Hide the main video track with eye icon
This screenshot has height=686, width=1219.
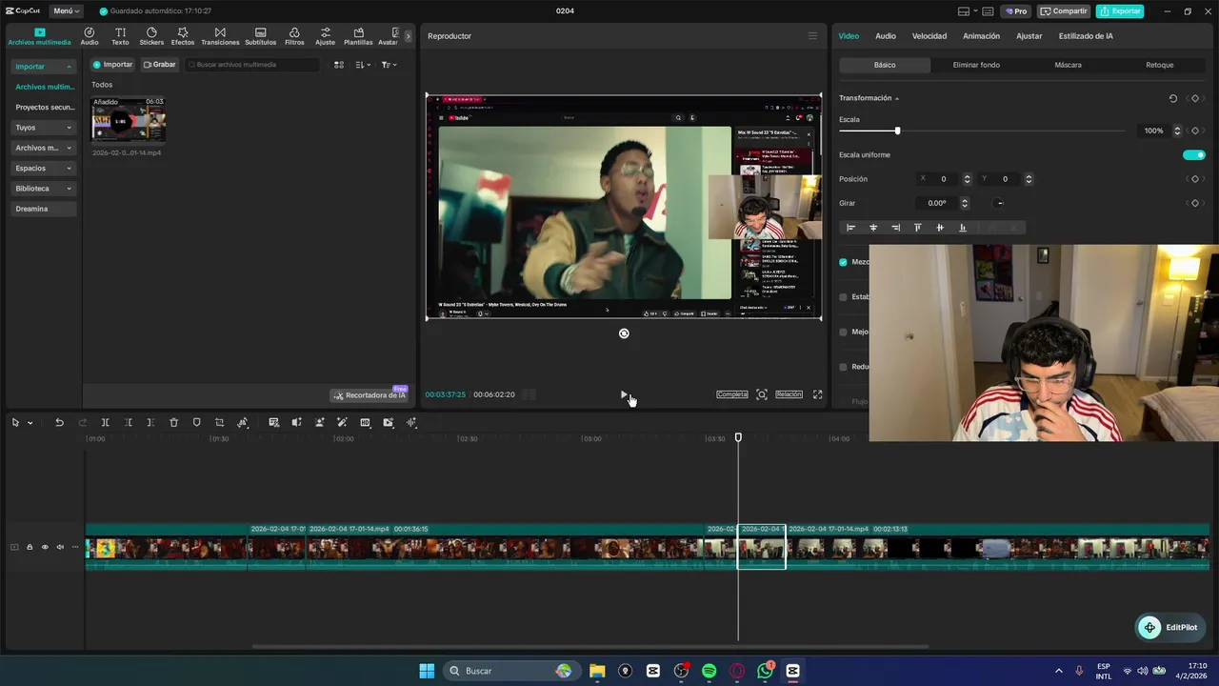[x=44, y=547]
